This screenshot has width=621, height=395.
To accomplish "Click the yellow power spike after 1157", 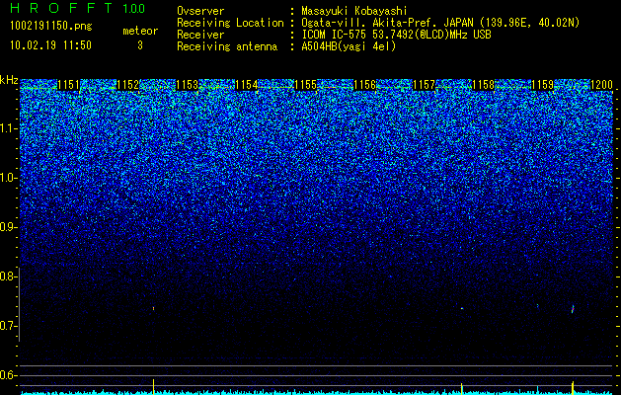I will click(x=462, y=388).
